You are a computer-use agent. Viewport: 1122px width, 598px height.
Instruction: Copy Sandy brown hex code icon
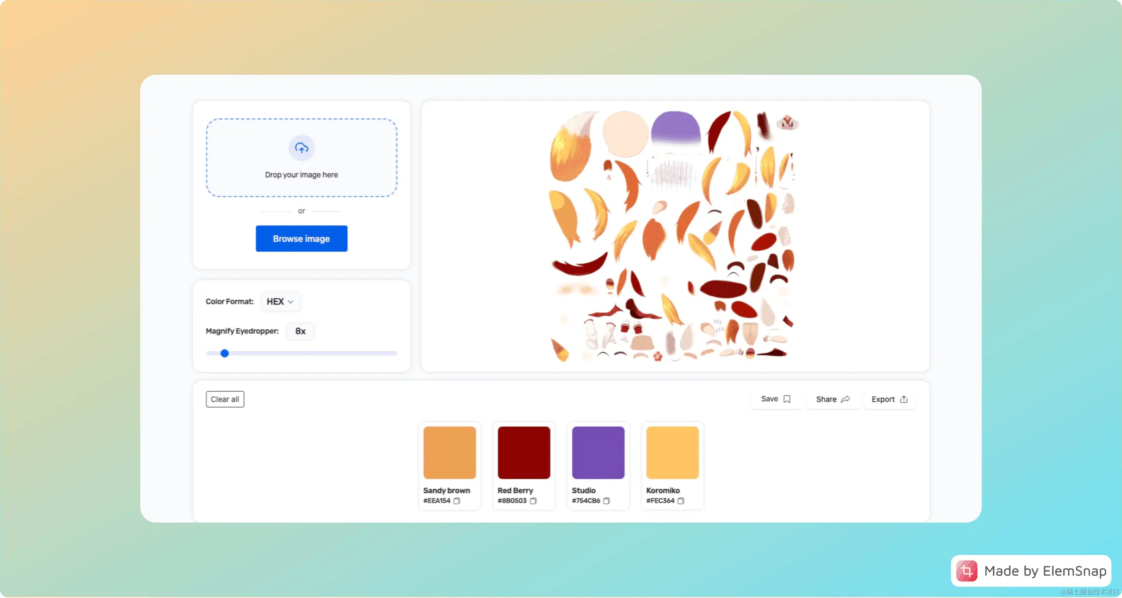coord(456,501)
